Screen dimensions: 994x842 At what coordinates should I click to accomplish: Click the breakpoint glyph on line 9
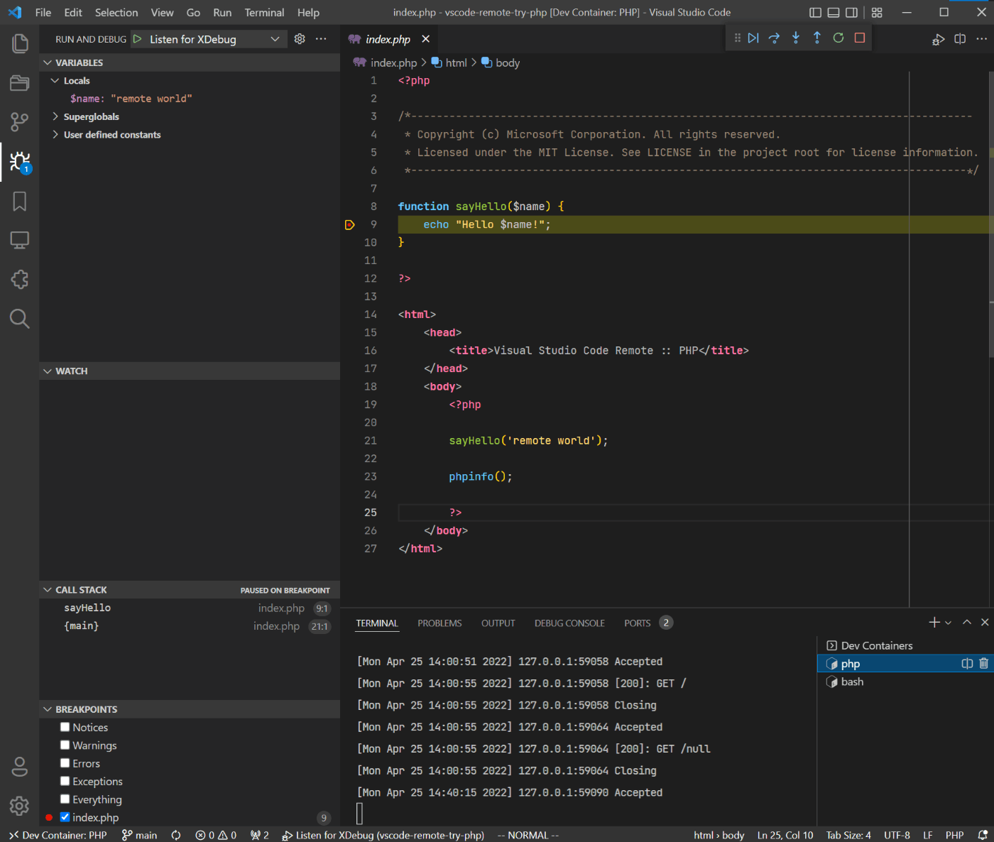349,224
